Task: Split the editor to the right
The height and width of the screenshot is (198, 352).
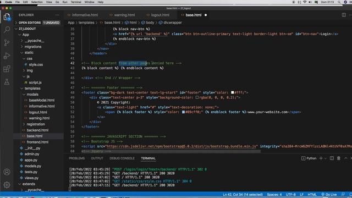Action: coord(344,15)
